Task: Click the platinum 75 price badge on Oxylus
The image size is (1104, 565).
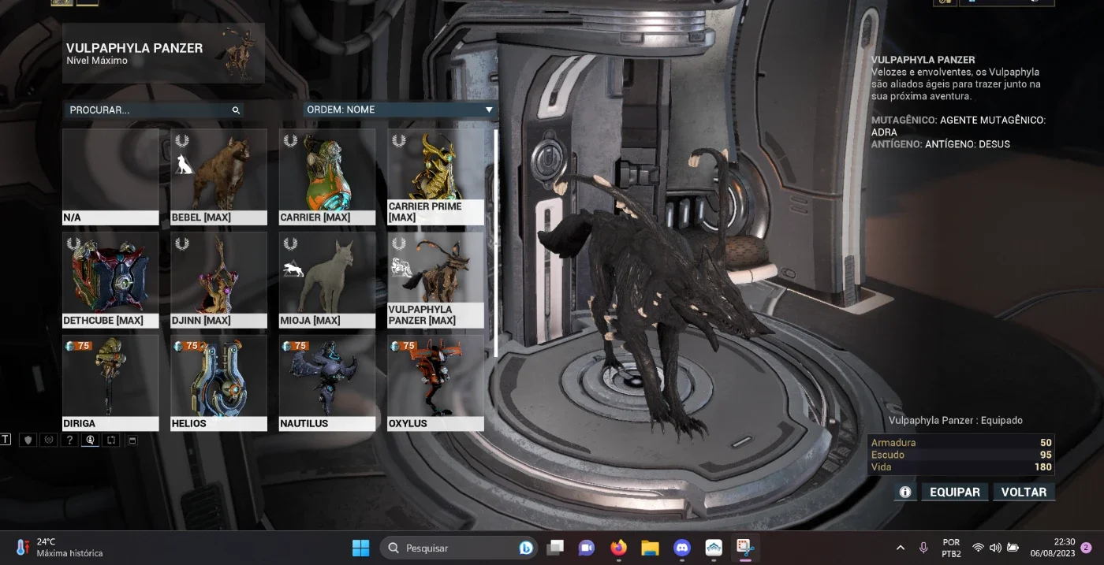Action: (404, 346)
